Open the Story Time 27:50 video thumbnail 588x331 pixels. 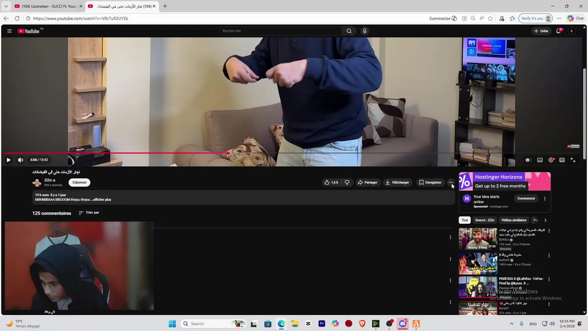(x=478, y=239)
